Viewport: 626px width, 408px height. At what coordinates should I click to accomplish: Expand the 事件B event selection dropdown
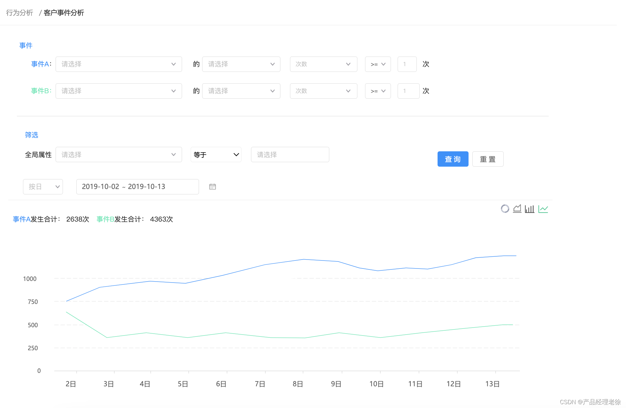click(118, 91)
